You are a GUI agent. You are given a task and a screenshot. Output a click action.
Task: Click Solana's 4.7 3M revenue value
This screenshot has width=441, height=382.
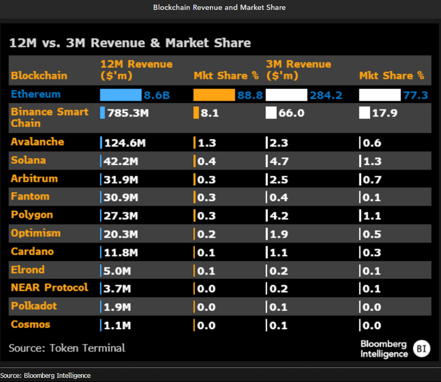pyautogui.click(x=279, y=161)
